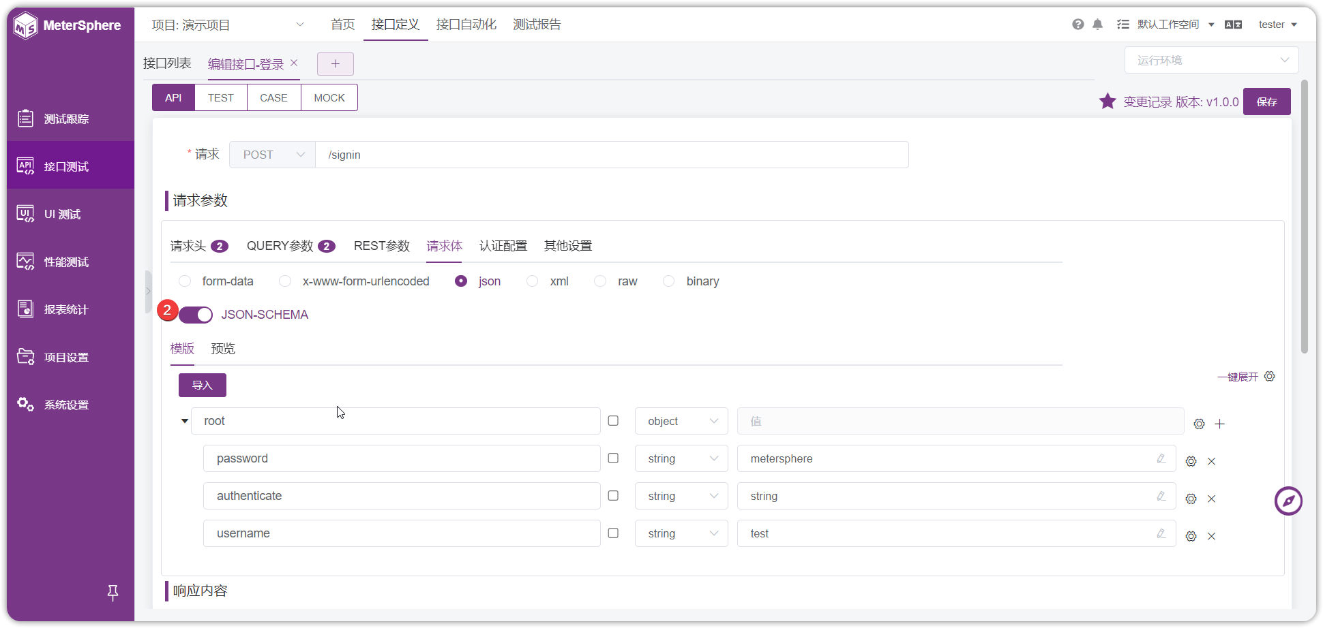Check the required box for password row
1323x628 pixels.
click(x=613, y=458)
